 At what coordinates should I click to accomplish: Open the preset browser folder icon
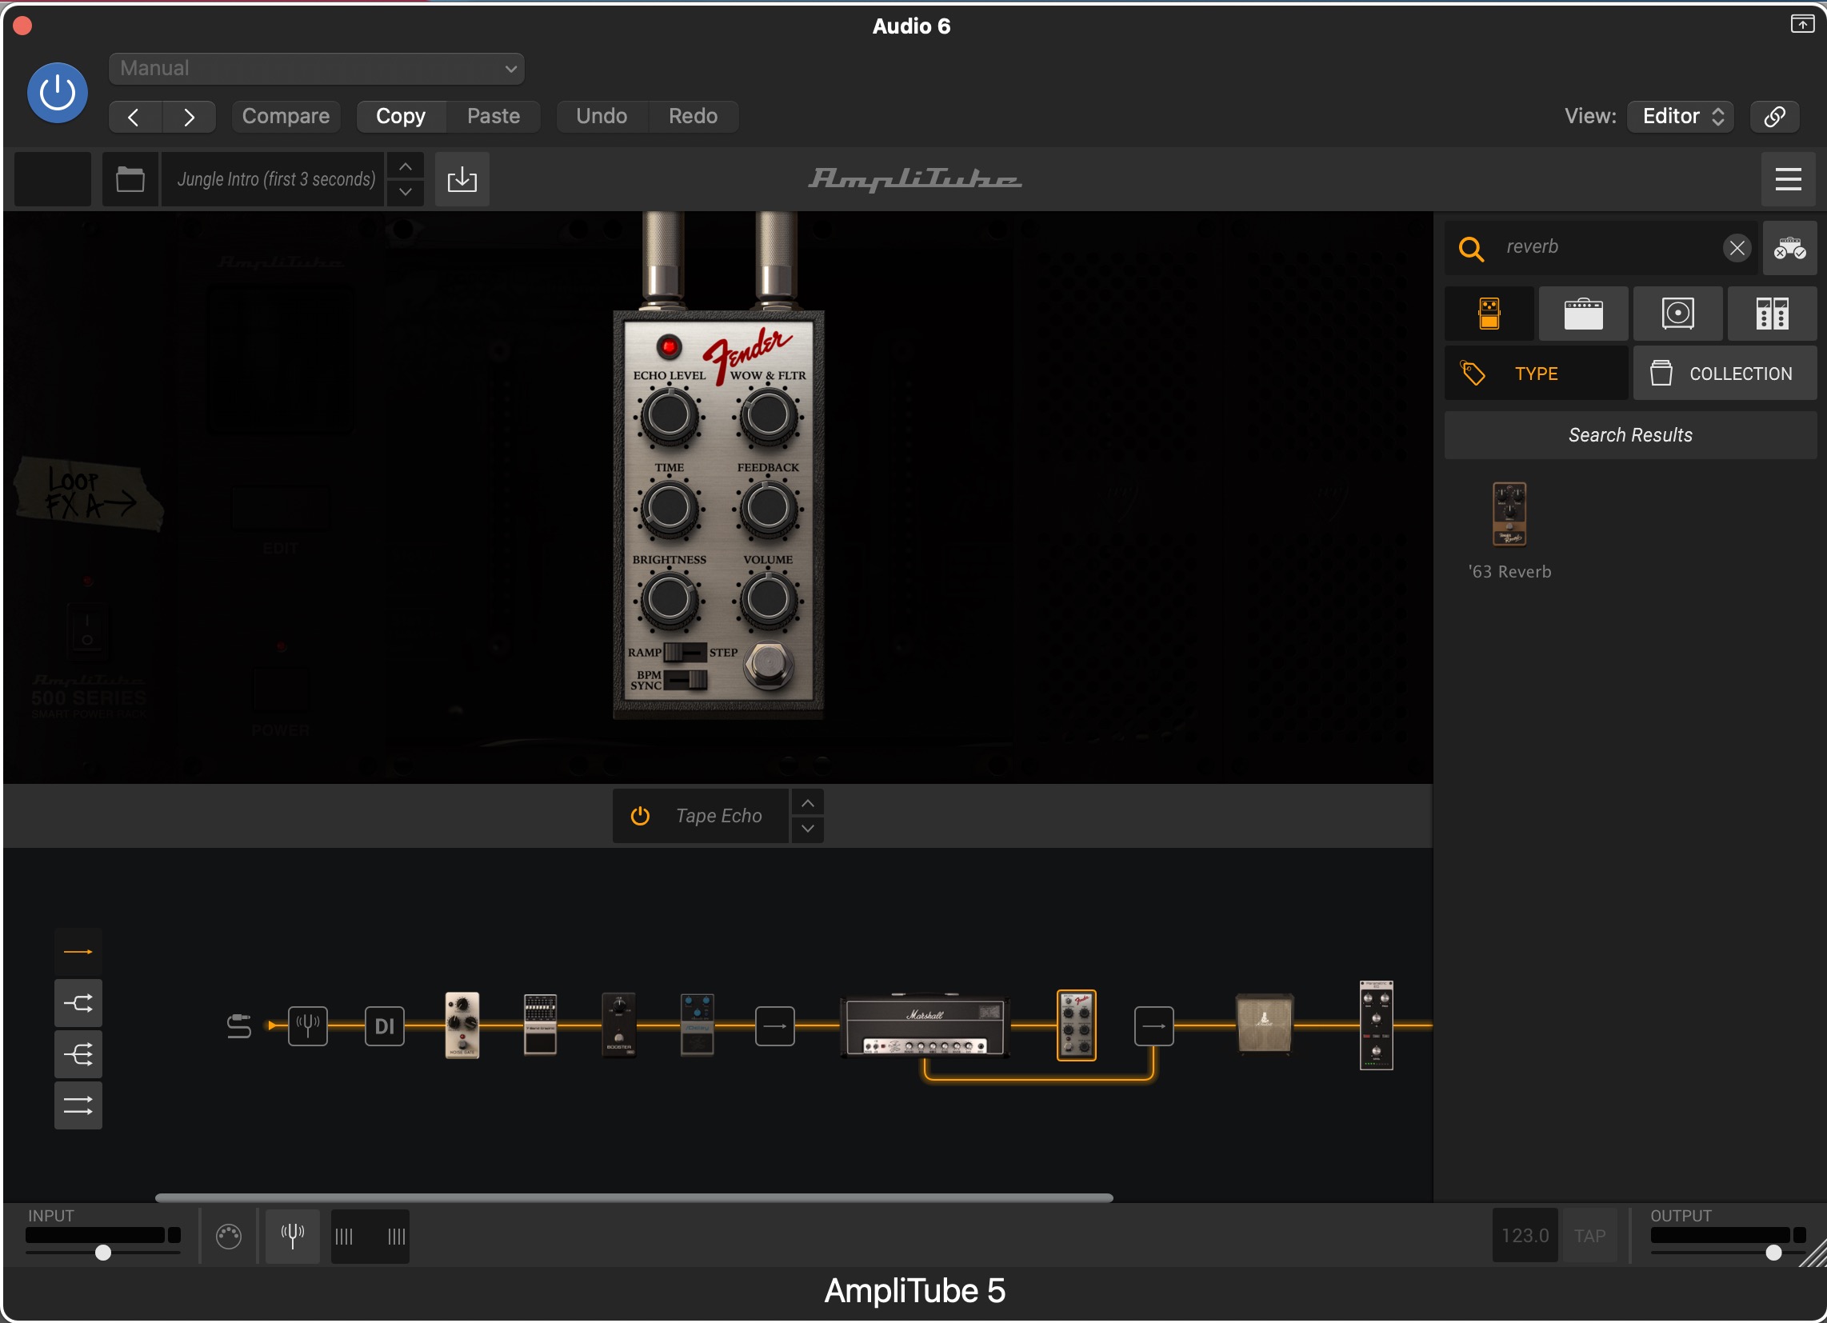click(130, 179)
